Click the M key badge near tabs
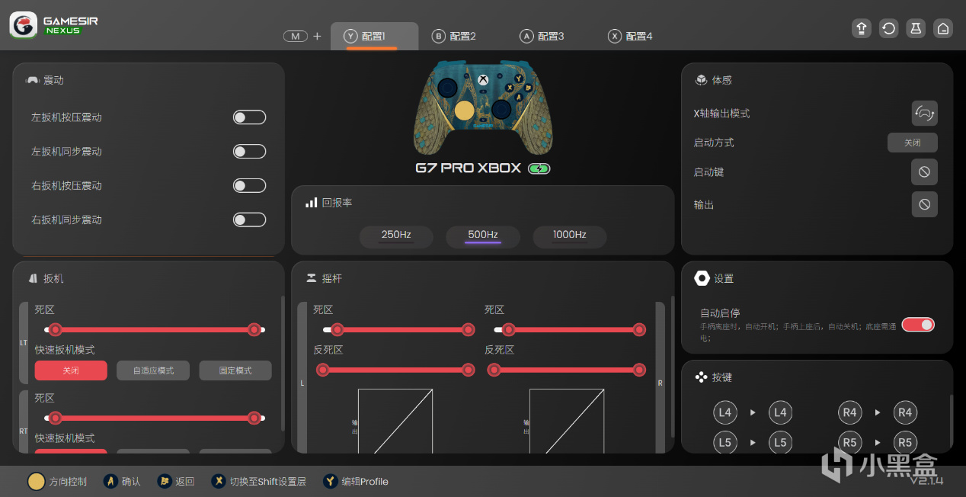Screen dimensions: 966x497 (295, 36)
